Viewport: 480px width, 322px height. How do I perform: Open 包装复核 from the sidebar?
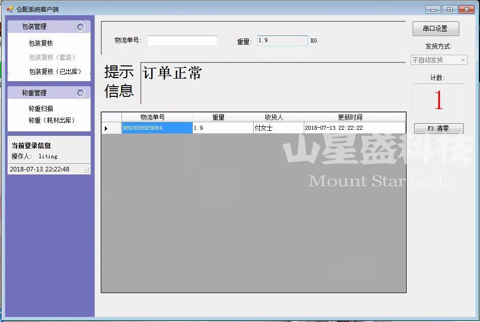pyautogui.click(x=41, y=43)
